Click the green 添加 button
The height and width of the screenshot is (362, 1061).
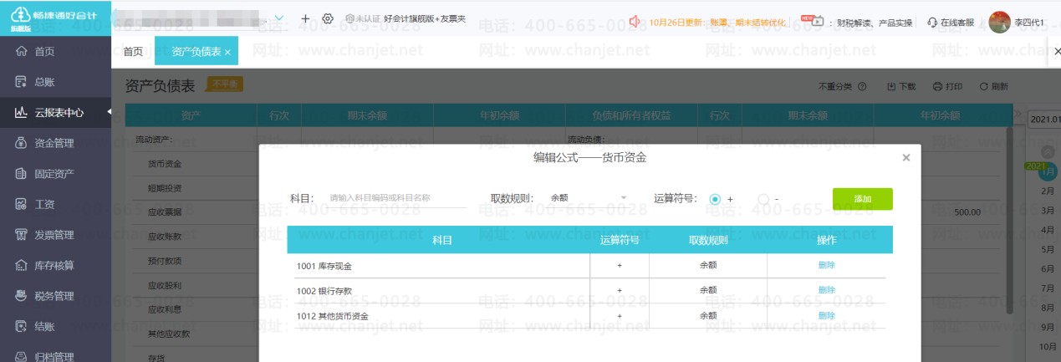(x=862, y=199)
